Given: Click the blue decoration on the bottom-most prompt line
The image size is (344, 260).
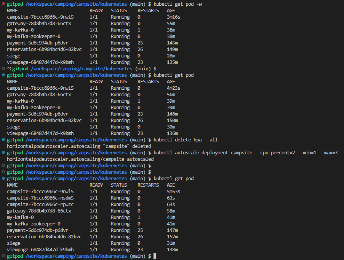Looking at the screenshot, I should [3, 256].
